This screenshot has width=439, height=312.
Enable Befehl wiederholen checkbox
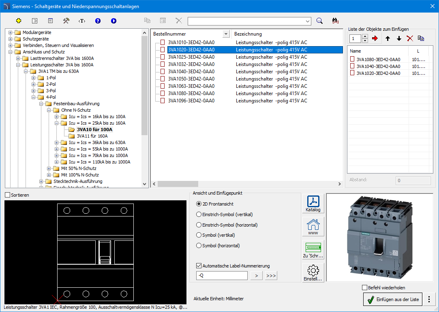(364, 288)
